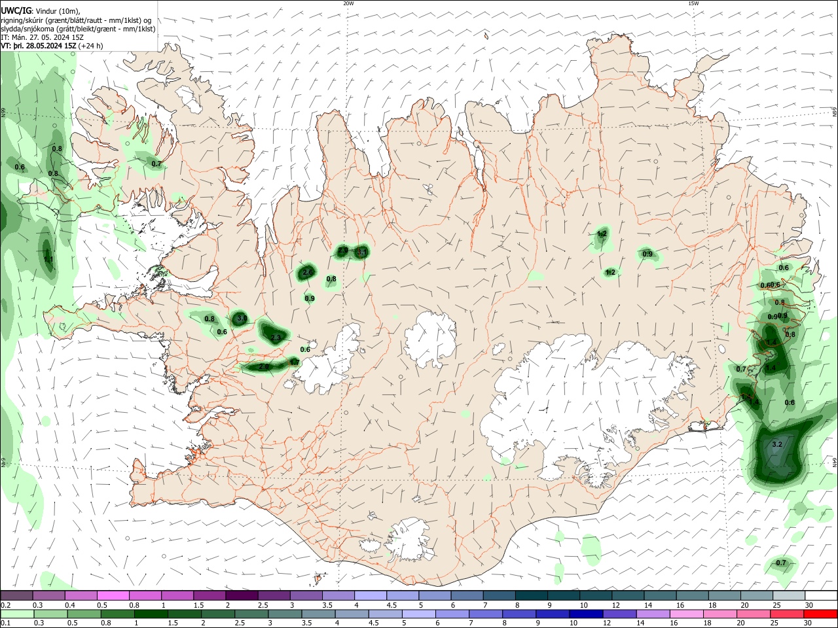Click the 3.0 precipitation value
This screenshot has height=628, width=838.
pos(241,318)
